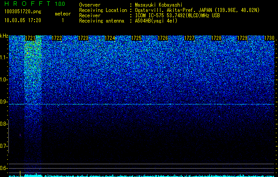The width and height of the screenshot is (278, 177).
Task: Click the 1726 time marker label
Action: [163, 38]
